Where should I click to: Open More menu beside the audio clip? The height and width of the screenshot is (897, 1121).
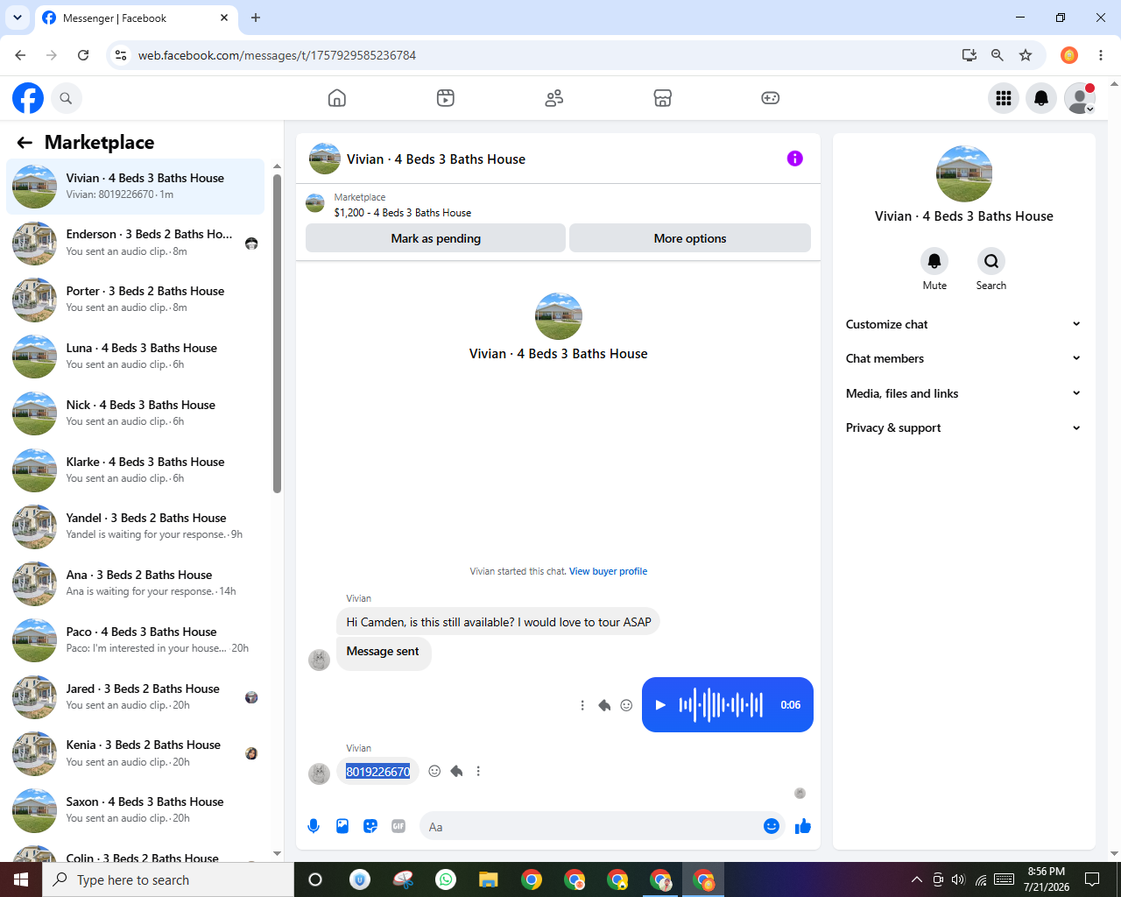pos(582,705)
